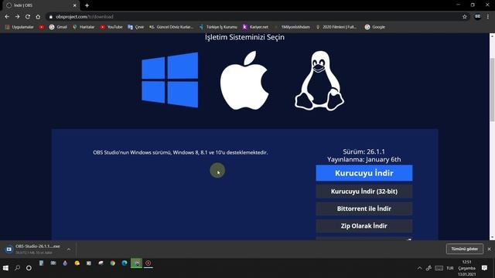Image resolution: width=495 pixels, height=278 pixels.
Task: Click the obsproject.com address bar
Action: (x=253, y=17)
